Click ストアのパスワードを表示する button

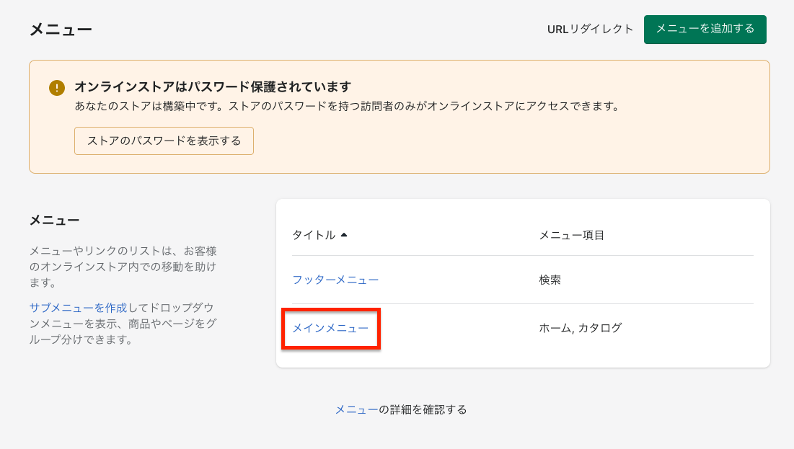click(164, 141)
